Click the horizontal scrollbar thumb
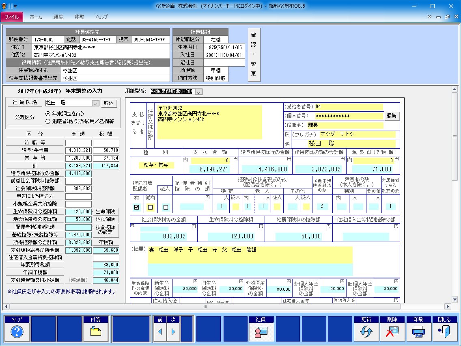Viewport: 461px width, 346px height. coord(205,306)
